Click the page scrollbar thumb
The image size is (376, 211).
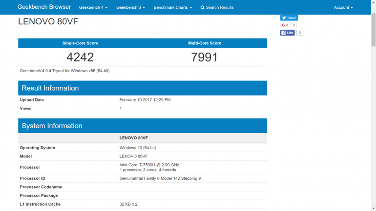pyautogui.click(x=374, y=30)
